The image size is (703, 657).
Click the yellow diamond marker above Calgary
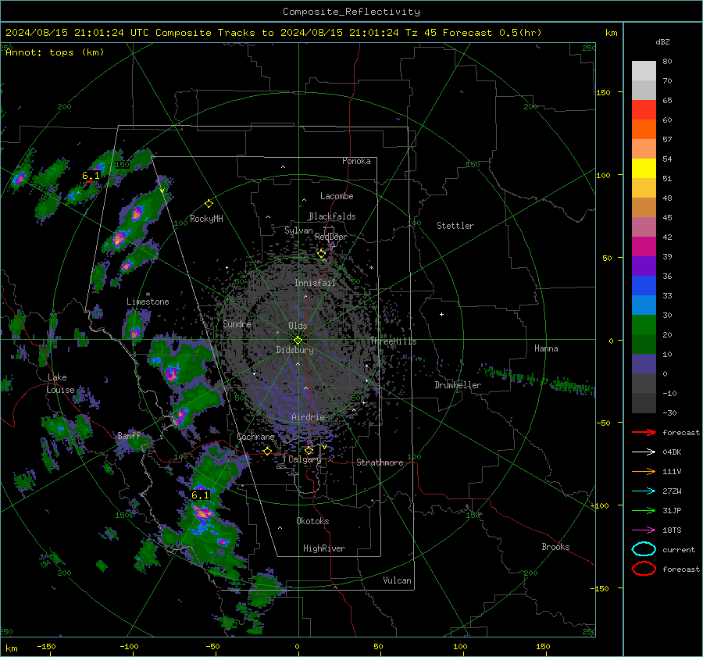pos(309,450)
